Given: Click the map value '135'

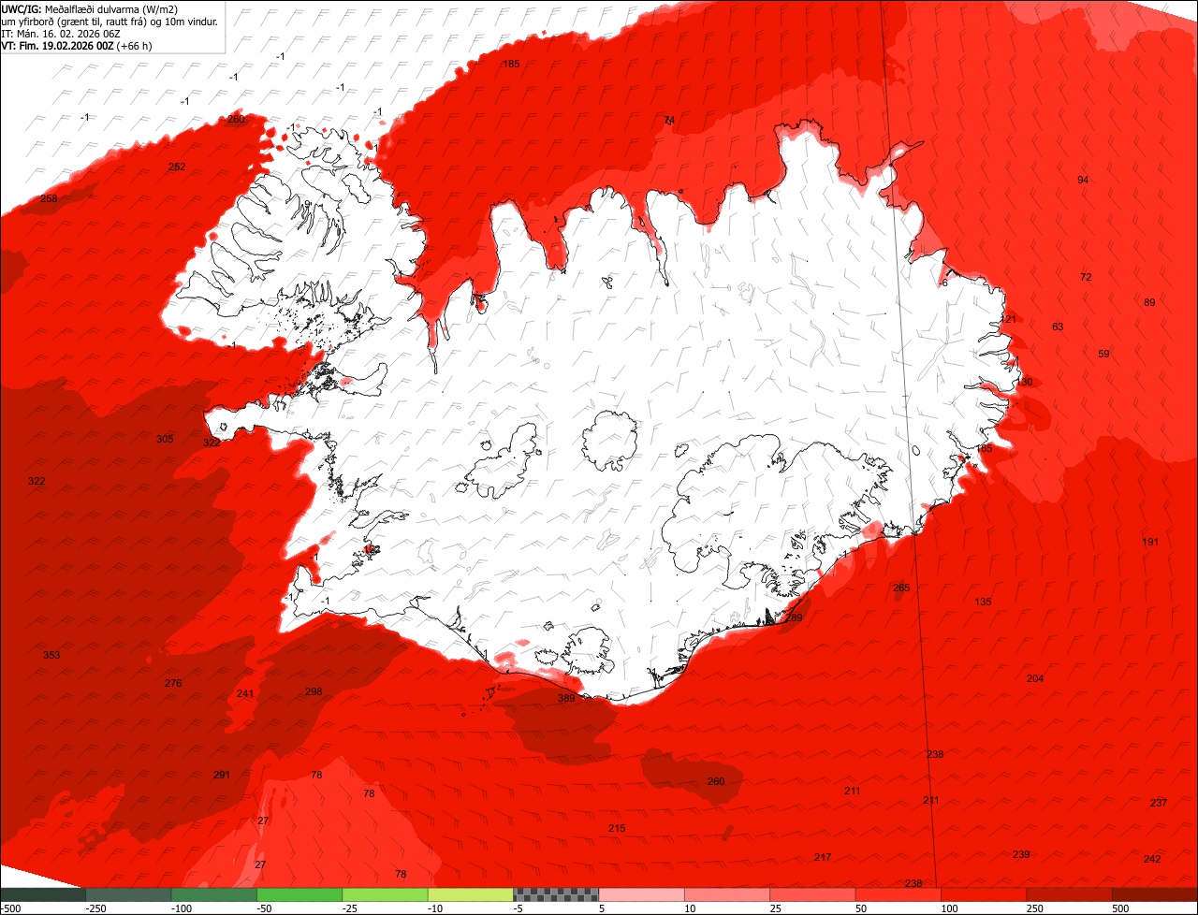Looking at the screenshot, I should pos(983,602).
